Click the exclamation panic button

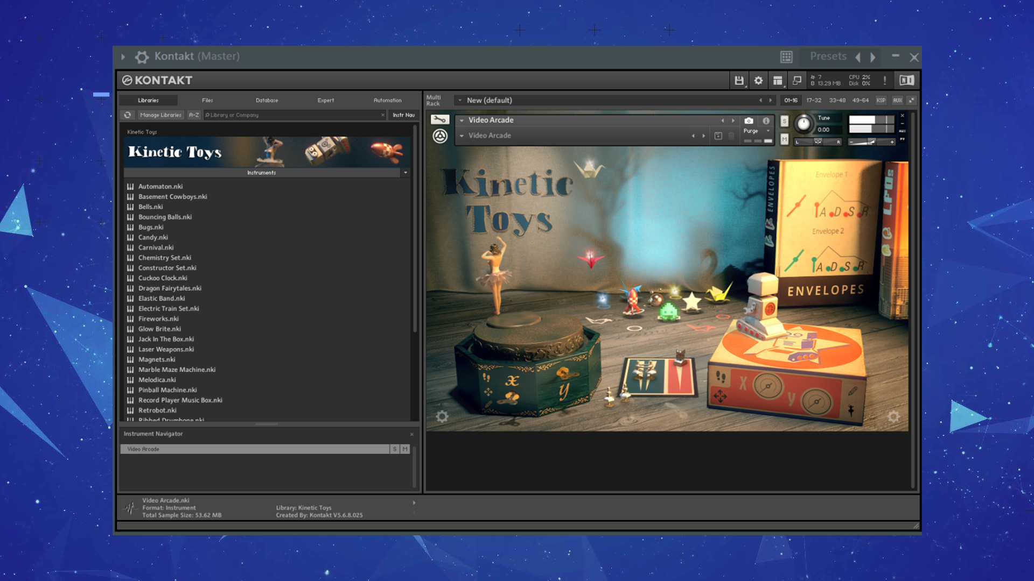[x=884, y=80]
